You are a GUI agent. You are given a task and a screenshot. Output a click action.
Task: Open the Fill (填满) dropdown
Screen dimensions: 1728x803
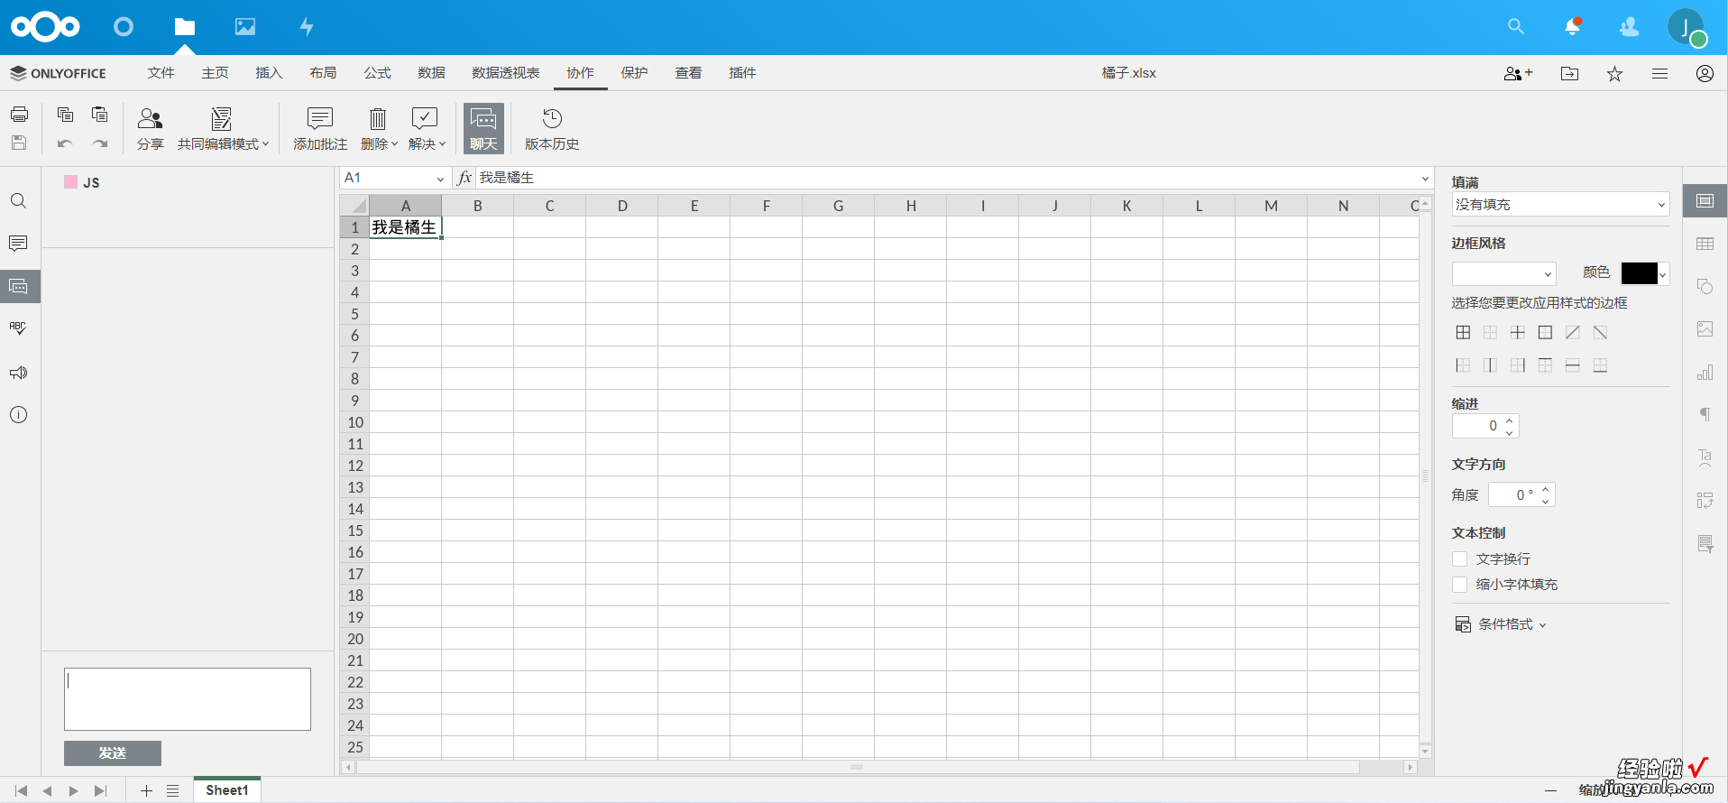[1560, 205]
